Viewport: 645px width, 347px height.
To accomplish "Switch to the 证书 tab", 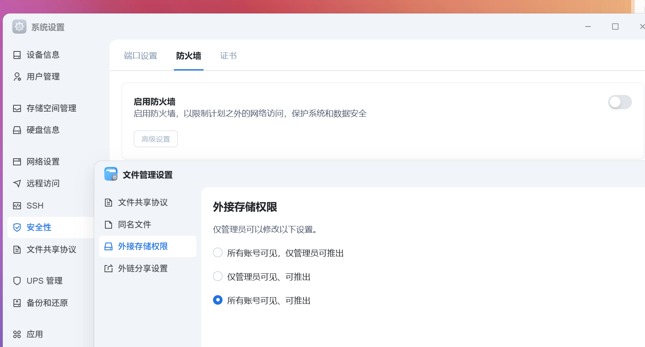I will click(x=228, y=56).
